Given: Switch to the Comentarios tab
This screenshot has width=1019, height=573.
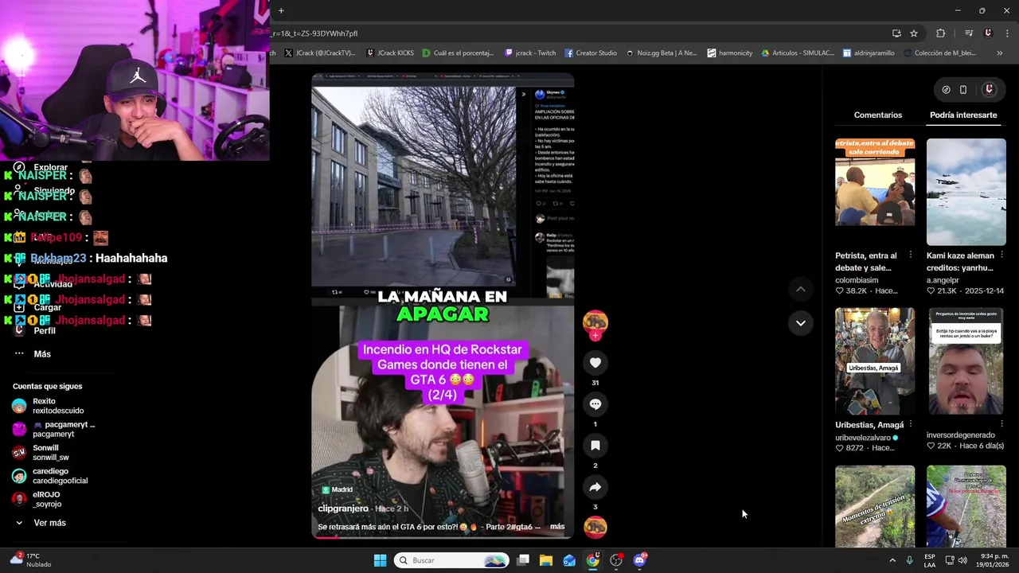Looking at the screenshot, I should [x=878, y=115].
